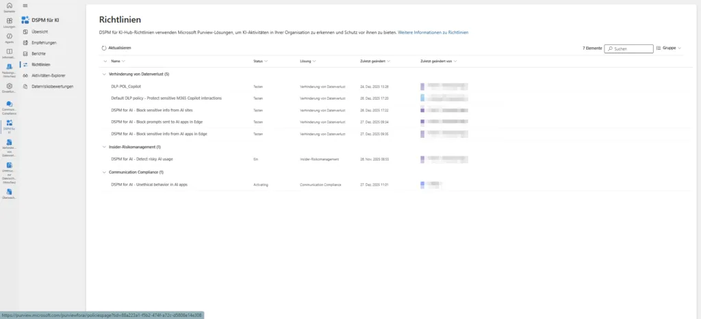Image resolution: width=701 pixels, height=319 pixels.
Task: Open the Lösungen icon in left rail
Action: pyautogui.click(x=9, y=21)
